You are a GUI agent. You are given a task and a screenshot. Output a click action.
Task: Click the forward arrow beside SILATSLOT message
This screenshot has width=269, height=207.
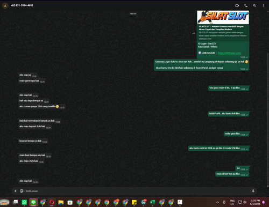coord(194,33)
